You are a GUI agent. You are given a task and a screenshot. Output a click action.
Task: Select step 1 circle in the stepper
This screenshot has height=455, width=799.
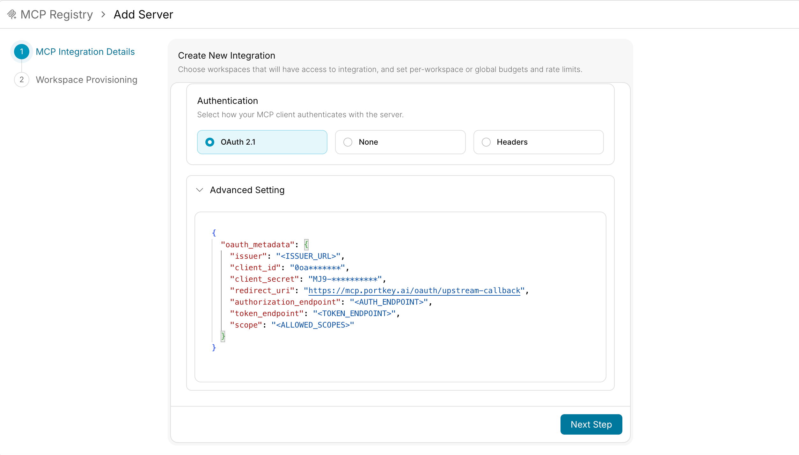point(22,52)
